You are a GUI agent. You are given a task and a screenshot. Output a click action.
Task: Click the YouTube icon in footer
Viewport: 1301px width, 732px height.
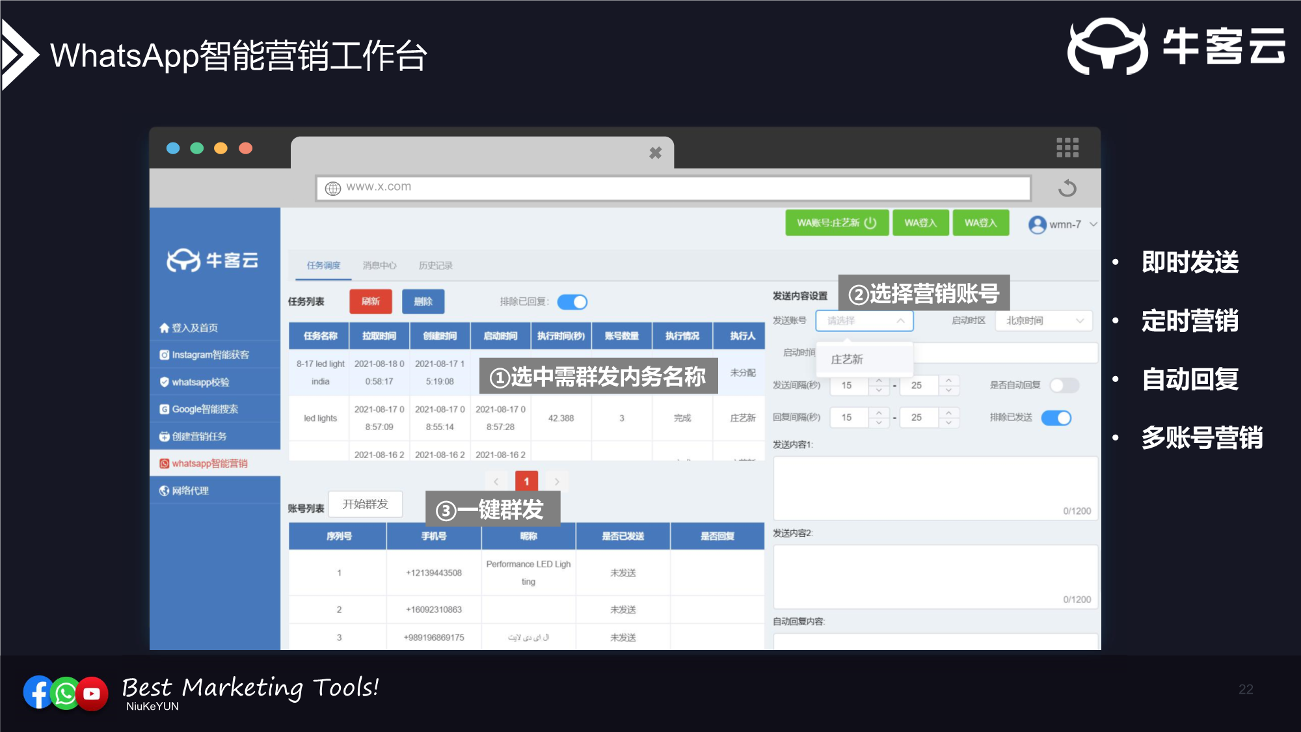(x=92, y=694)
